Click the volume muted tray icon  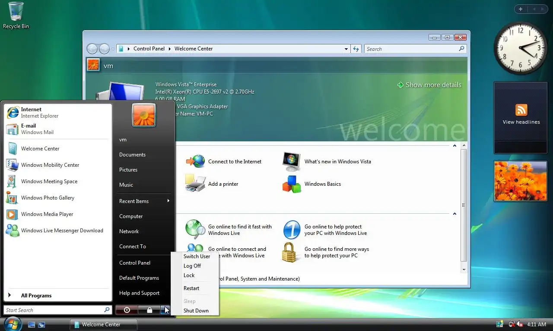[x=520, y=324]
